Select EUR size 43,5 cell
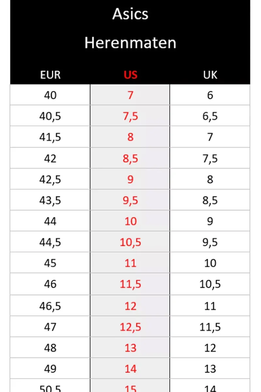This screenshot has width=261, height=392. pos(50,200)
